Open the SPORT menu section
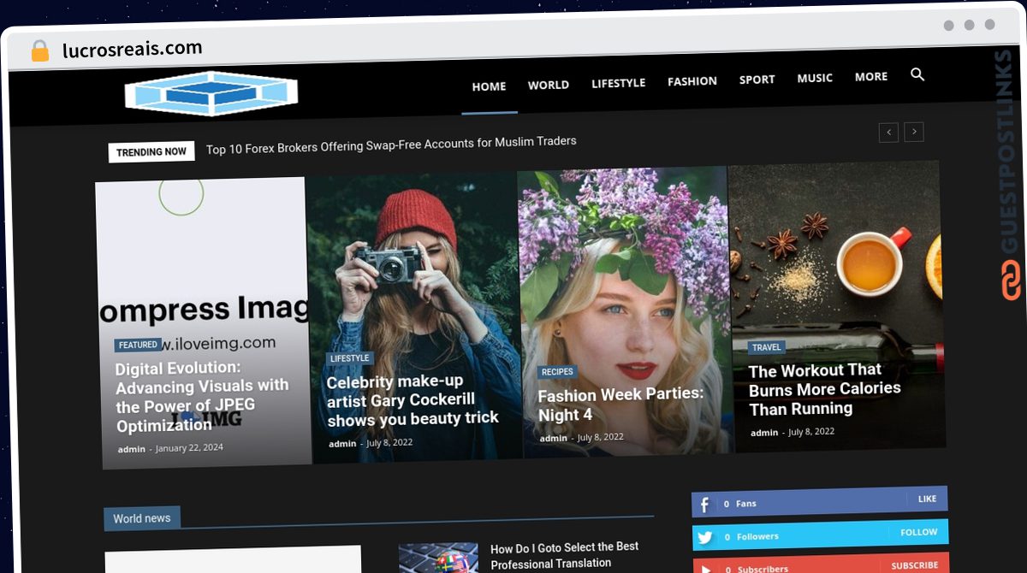This screenshot has width=1027, height=573. [757, 80]
